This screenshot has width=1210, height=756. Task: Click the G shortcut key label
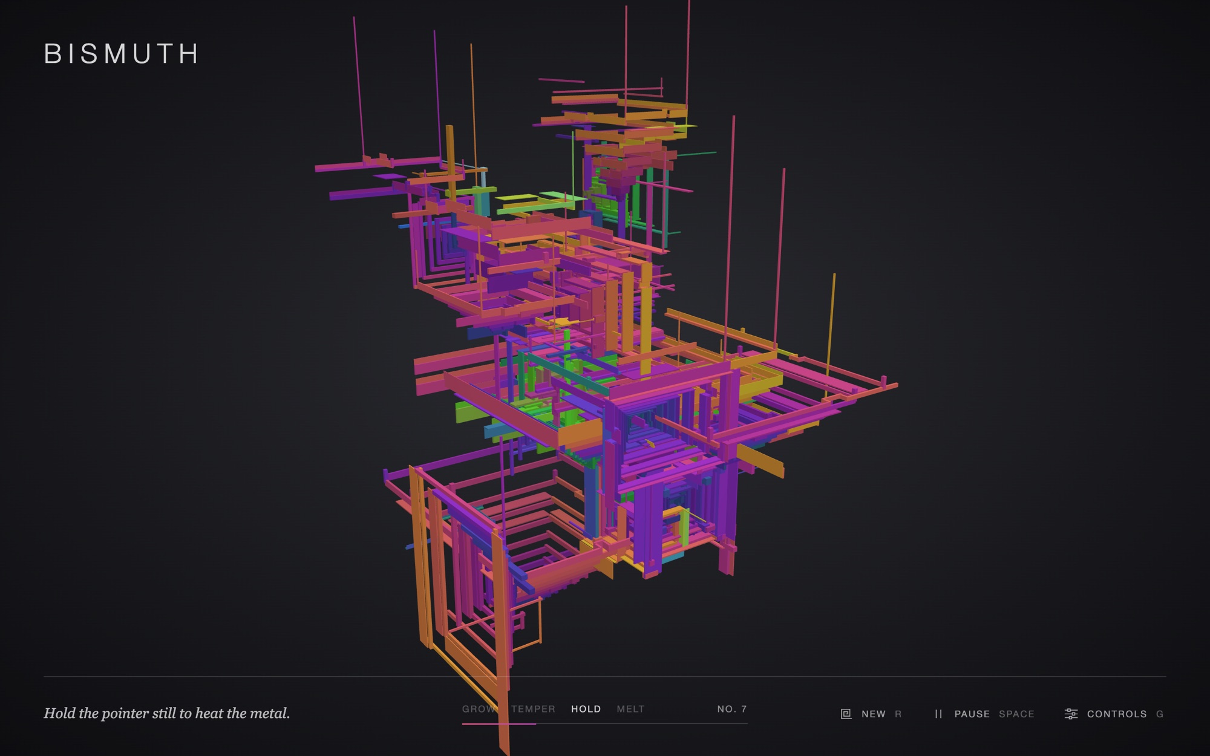pyautogui.click(x=1160, y=714)
